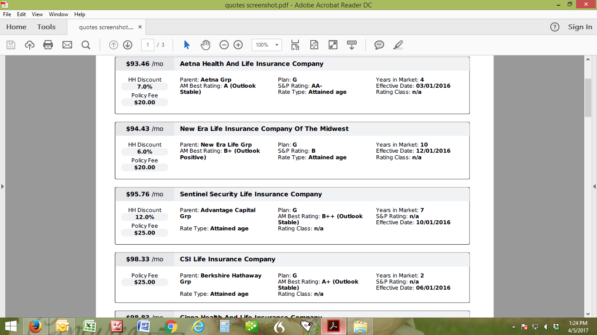Click the Sign In link
Viewport: 597px width, 335px height.
[580, 27]
